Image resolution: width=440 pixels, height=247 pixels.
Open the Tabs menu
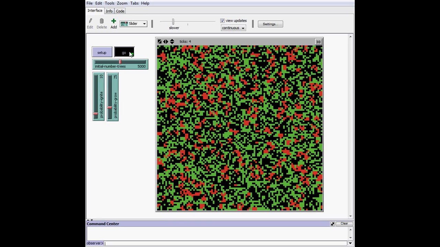point(134,3)
